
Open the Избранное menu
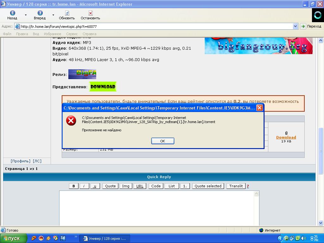coord(53,34)
